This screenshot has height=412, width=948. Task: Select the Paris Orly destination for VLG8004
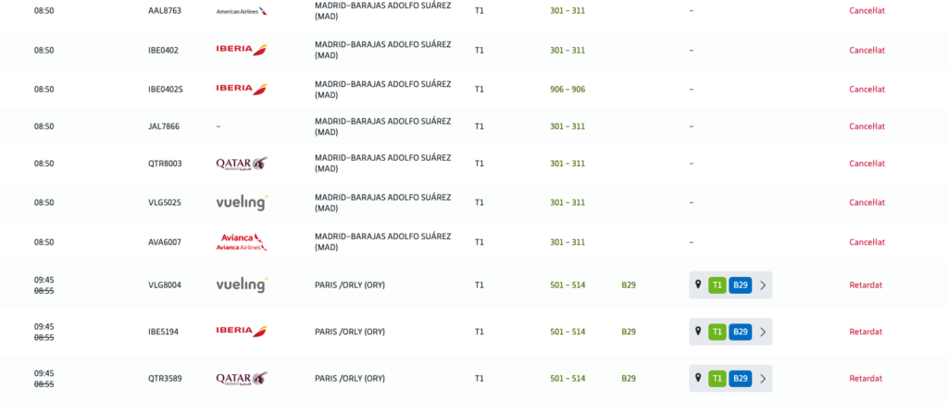click(x=349, y=285)
